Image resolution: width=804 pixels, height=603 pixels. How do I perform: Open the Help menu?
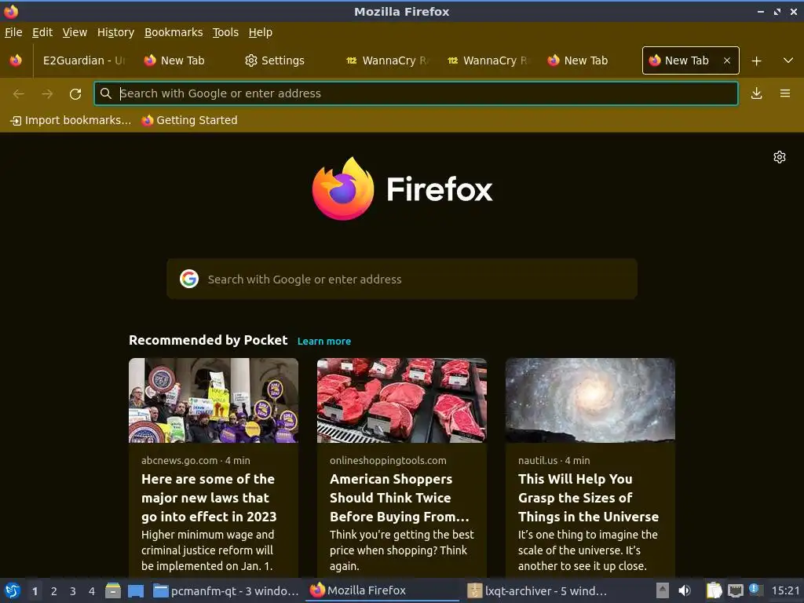coord(261,32)
